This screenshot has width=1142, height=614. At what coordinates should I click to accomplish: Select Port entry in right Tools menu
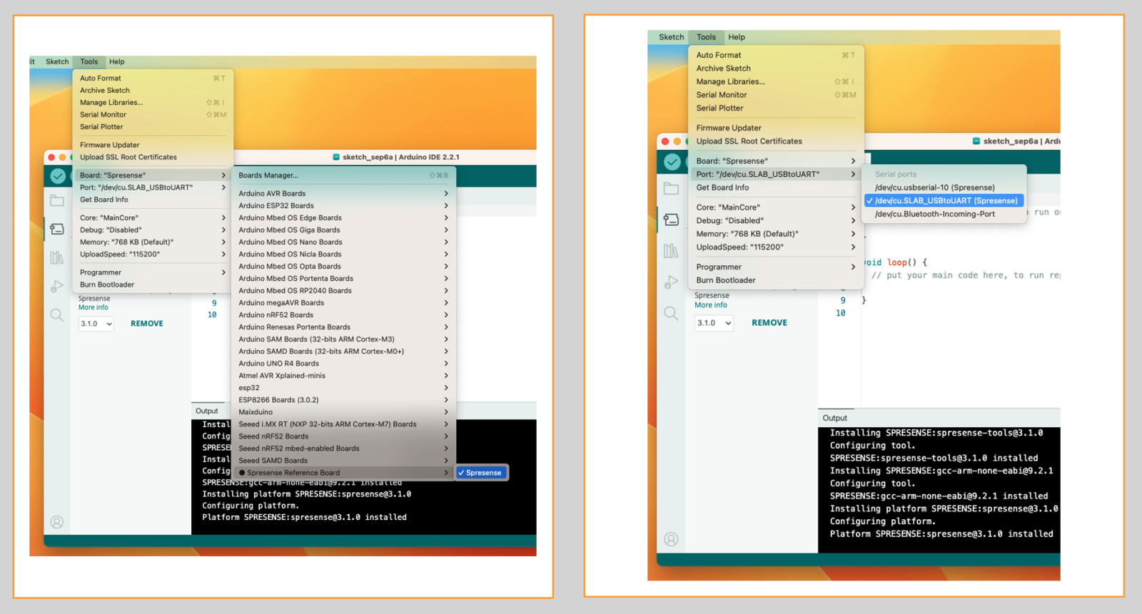[776, 174]
